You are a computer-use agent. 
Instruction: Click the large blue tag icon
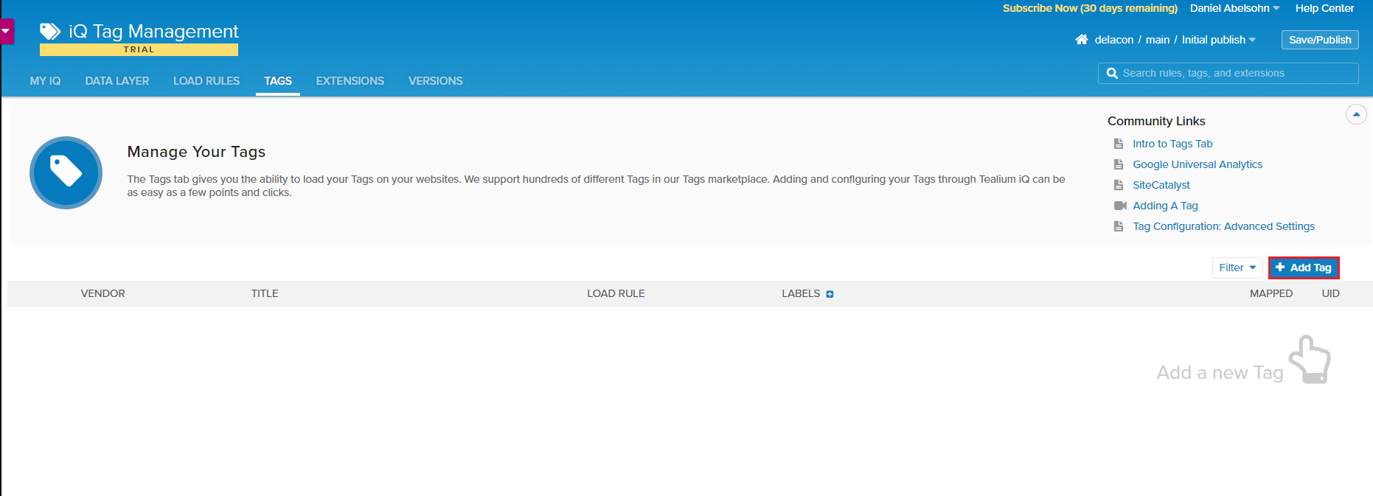point(66,172)
